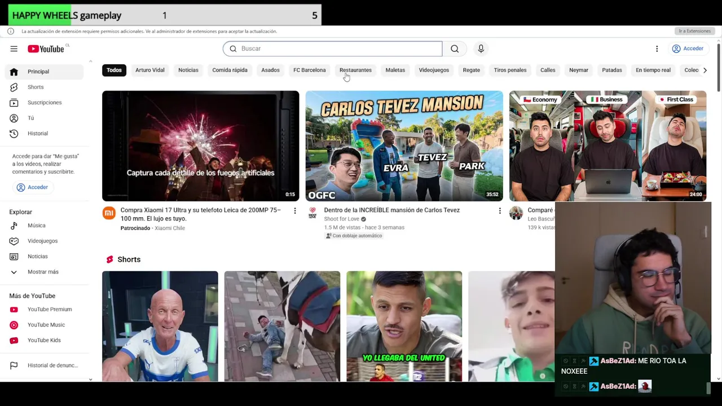Click the Xiaomi Chile sponsor link
722x406 pixels.
(170, 228)
